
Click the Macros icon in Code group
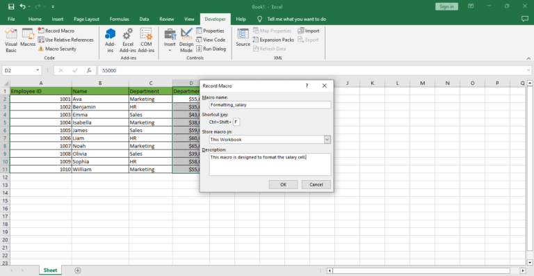click(28, 38)
